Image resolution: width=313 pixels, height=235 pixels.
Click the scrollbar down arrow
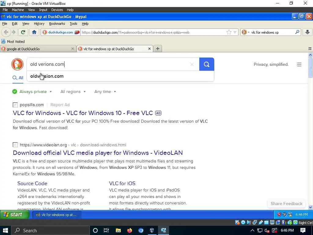tap(311, 207)
